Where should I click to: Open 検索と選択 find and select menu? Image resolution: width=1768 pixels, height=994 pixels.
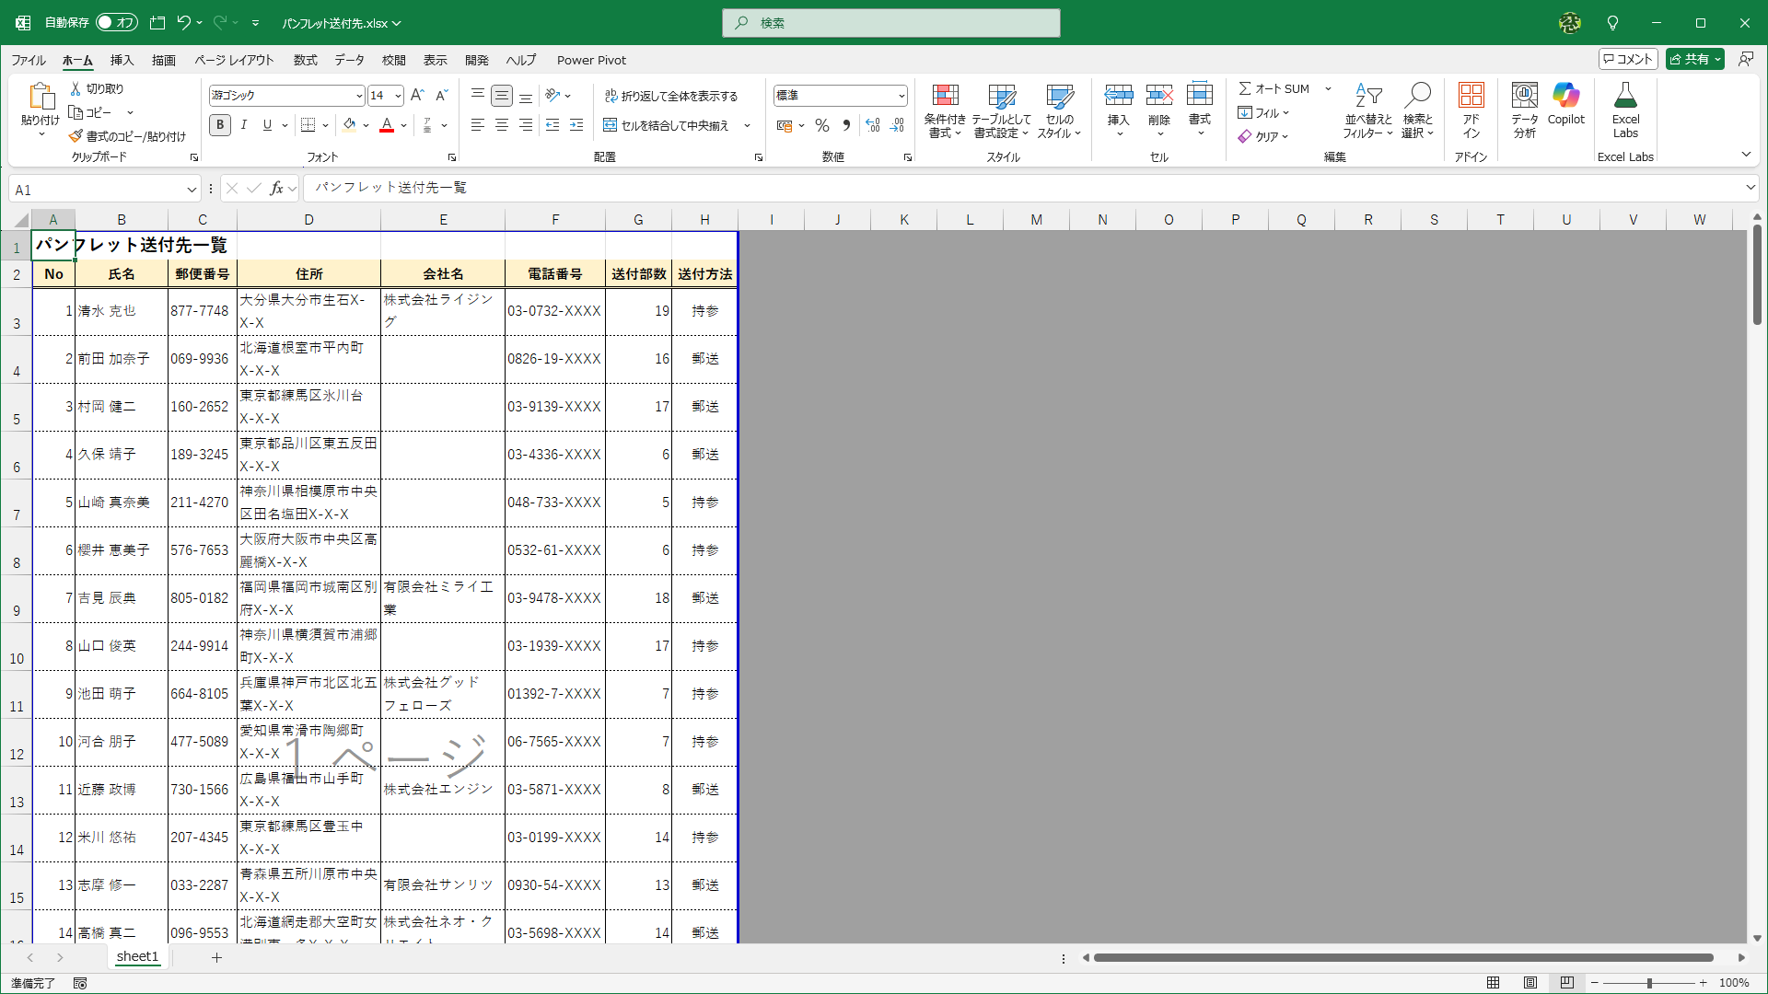(1418, 110)
